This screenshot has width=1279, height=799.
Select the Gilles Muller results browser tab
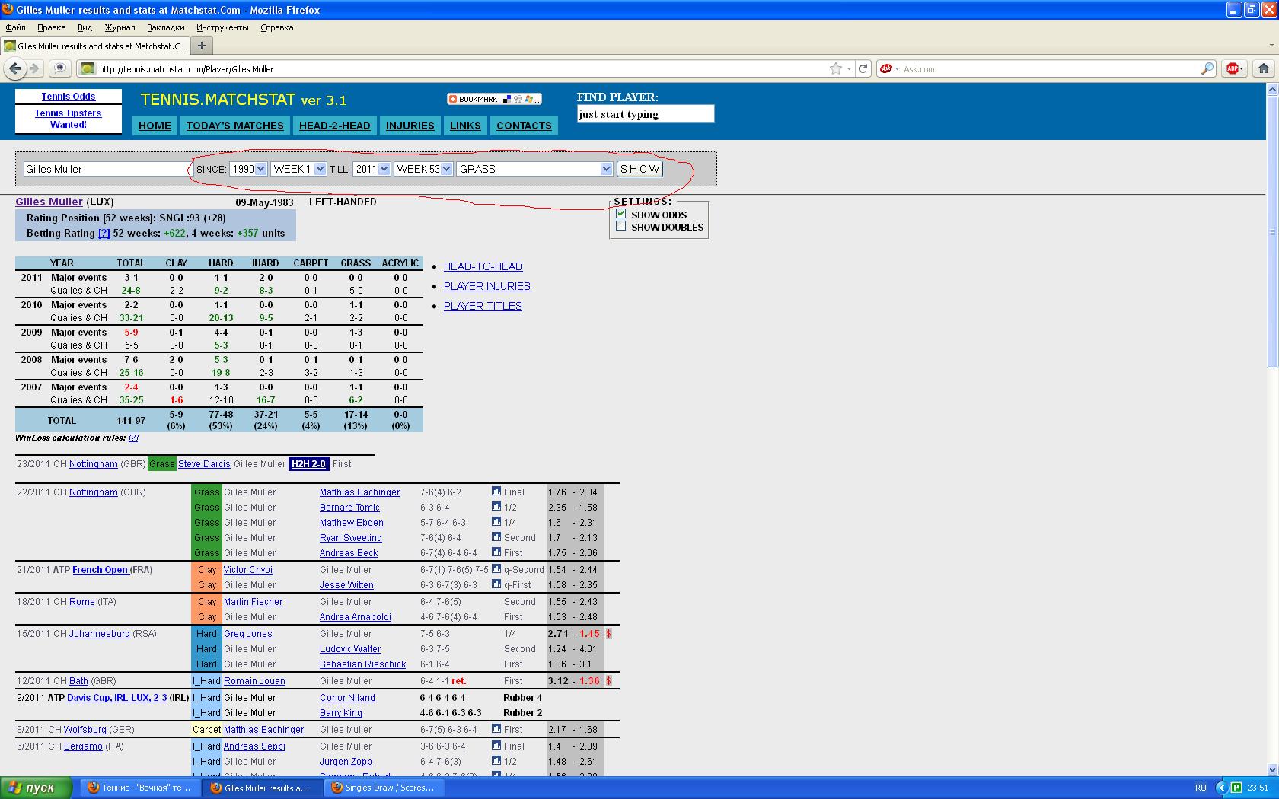(x=95, y=46)
